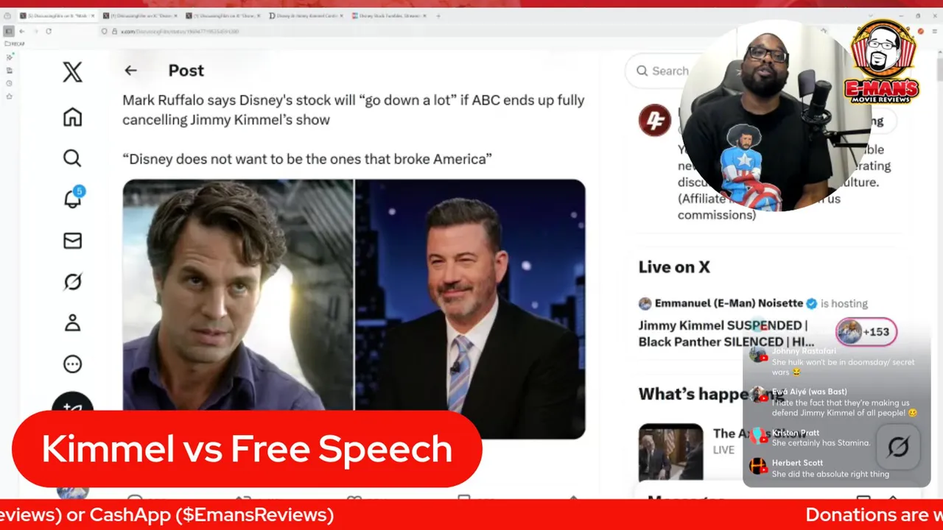
Task: Open the bookmarks star icon in browser sidebar
Action: (9, 96)
